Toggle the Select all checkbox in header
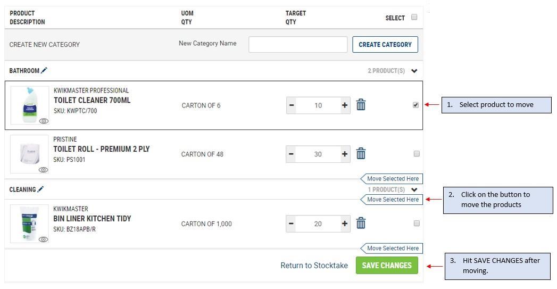The image size is (557, 289). pos(414,17)
